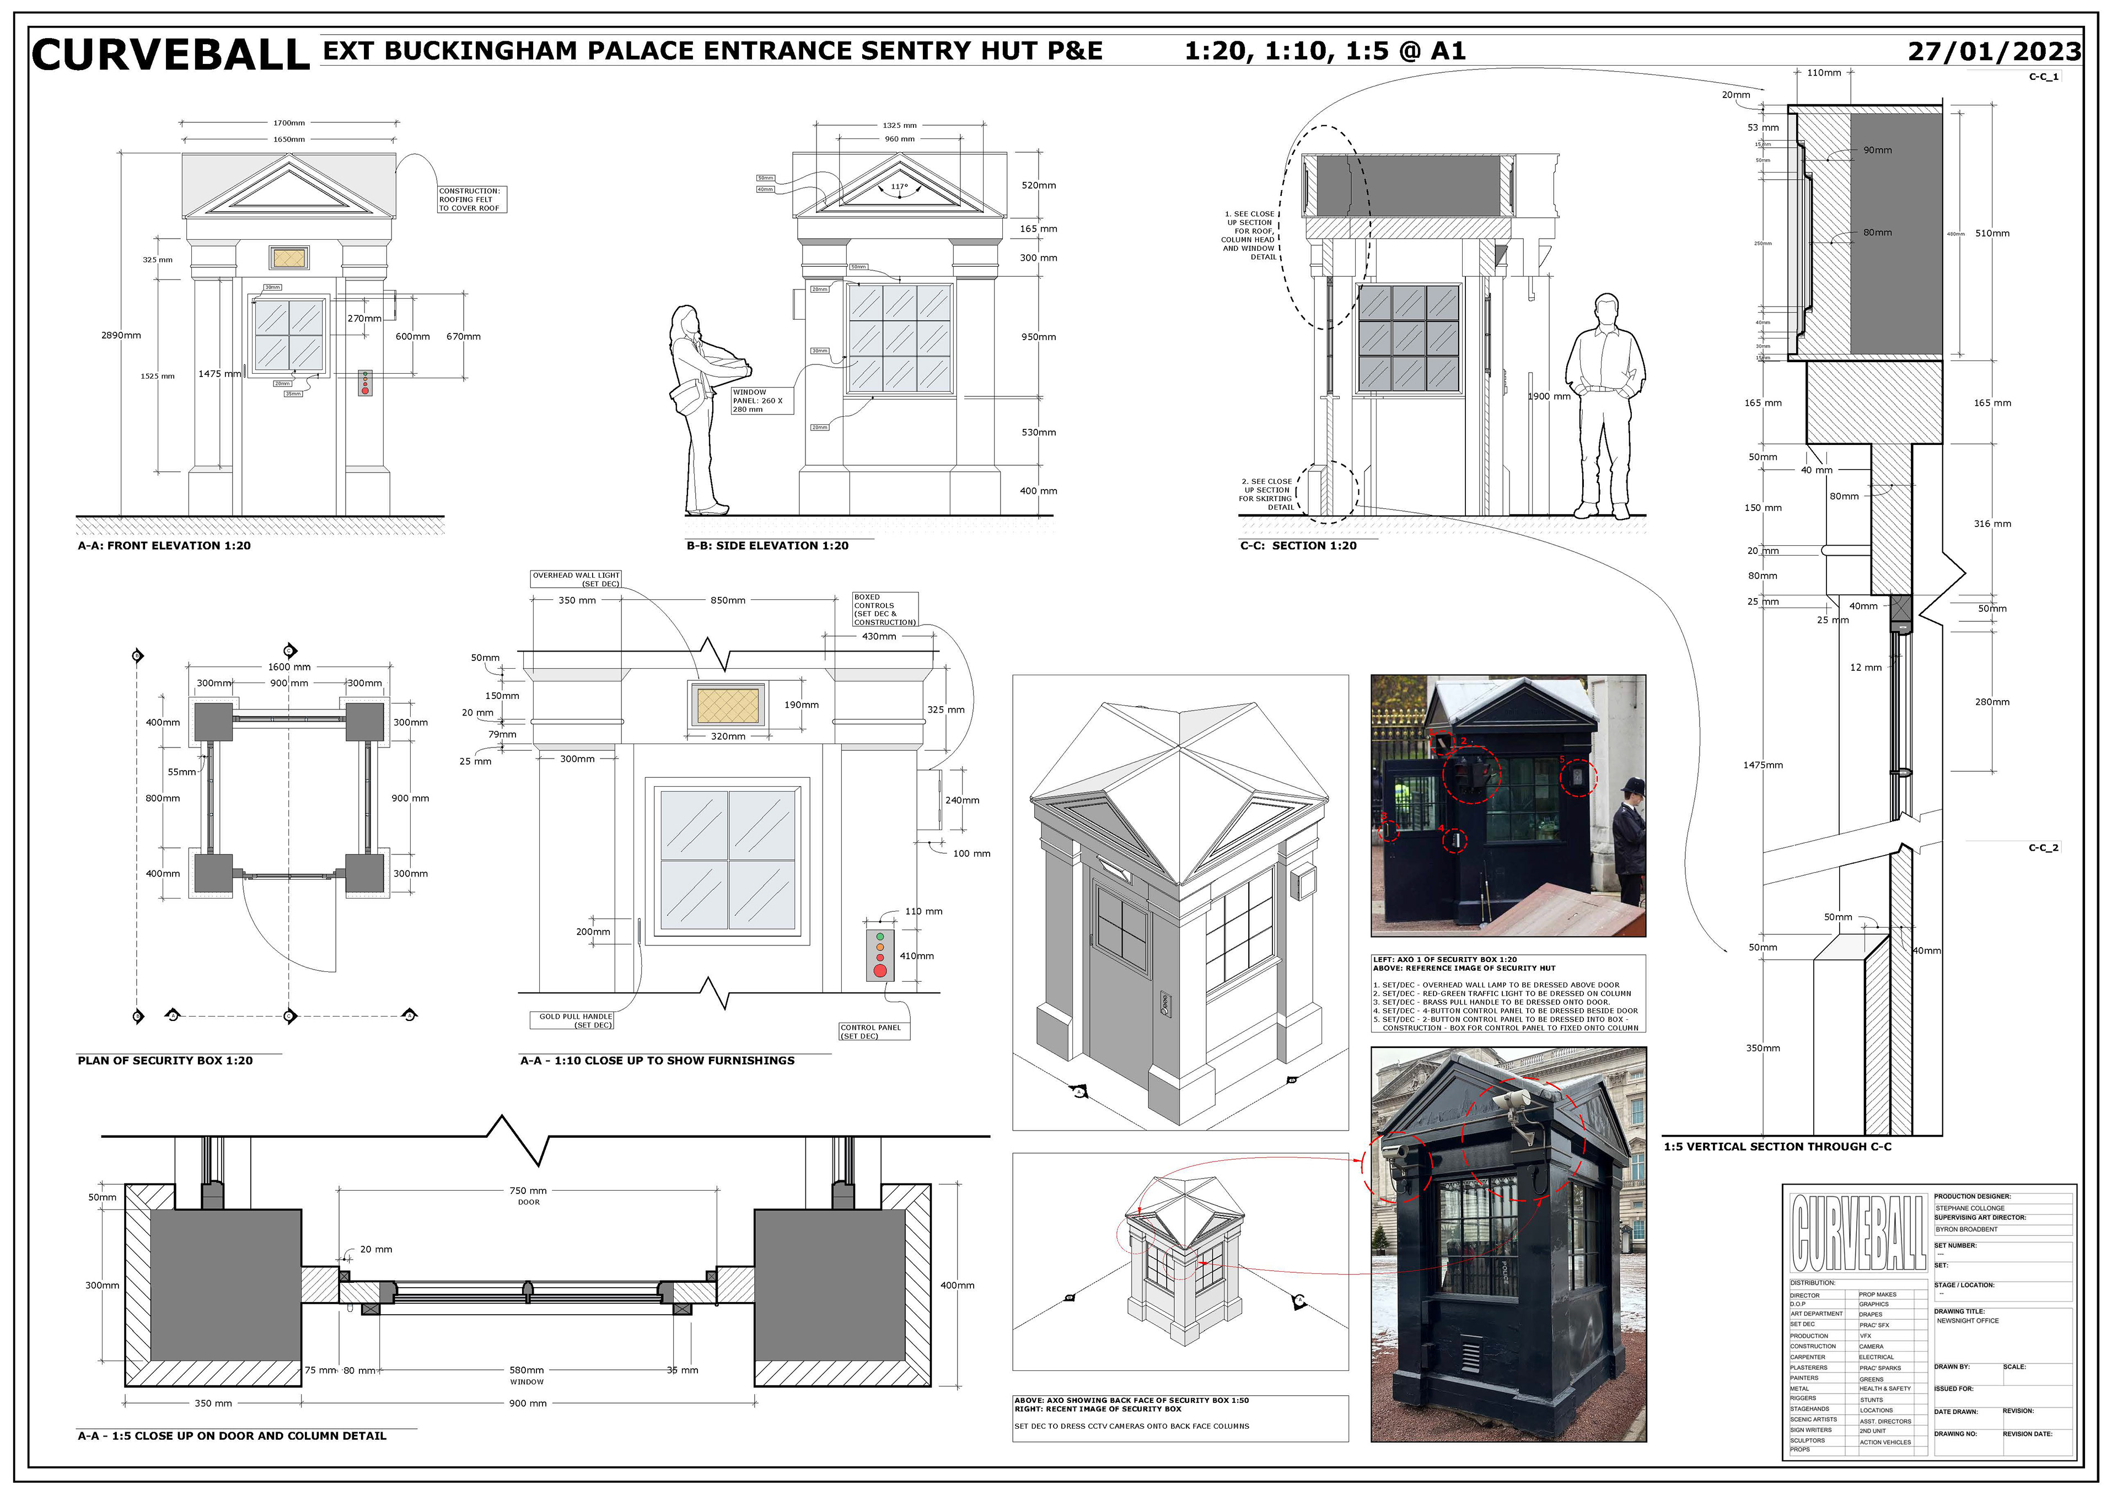Image resolution: width=2117 pixels, height=1495 pixels.
Task: Click caption '1:5 VERTICAL SECTION THROUGH C-C'
Action: point(1778,1147)
